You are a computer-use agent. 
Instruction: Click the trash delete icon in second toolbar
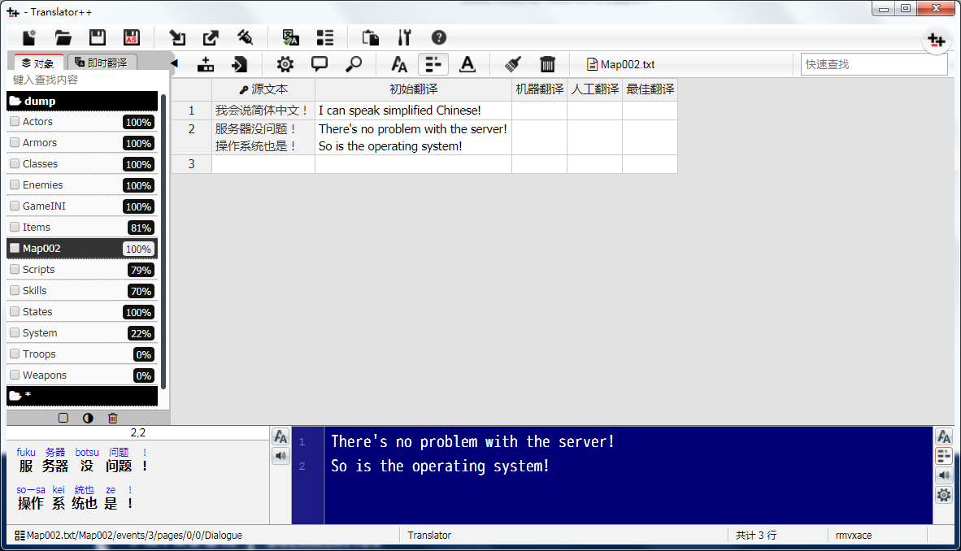[547, 64]
